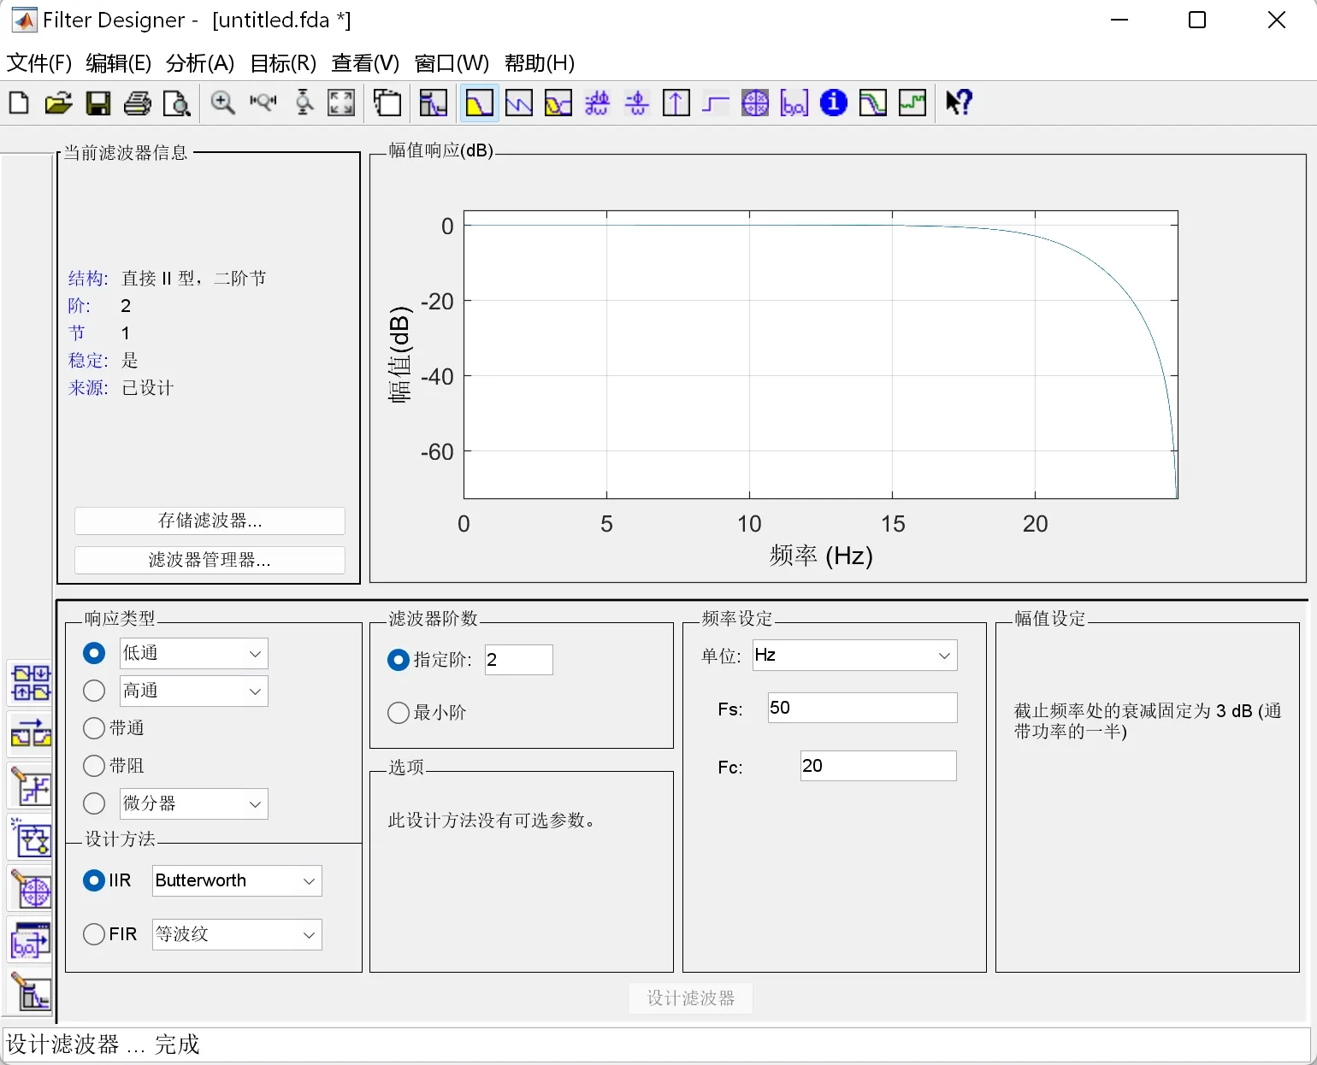Viewport: 1317px width, 1065px height.
Task: Show the step response plot
Action: (716, 103)
